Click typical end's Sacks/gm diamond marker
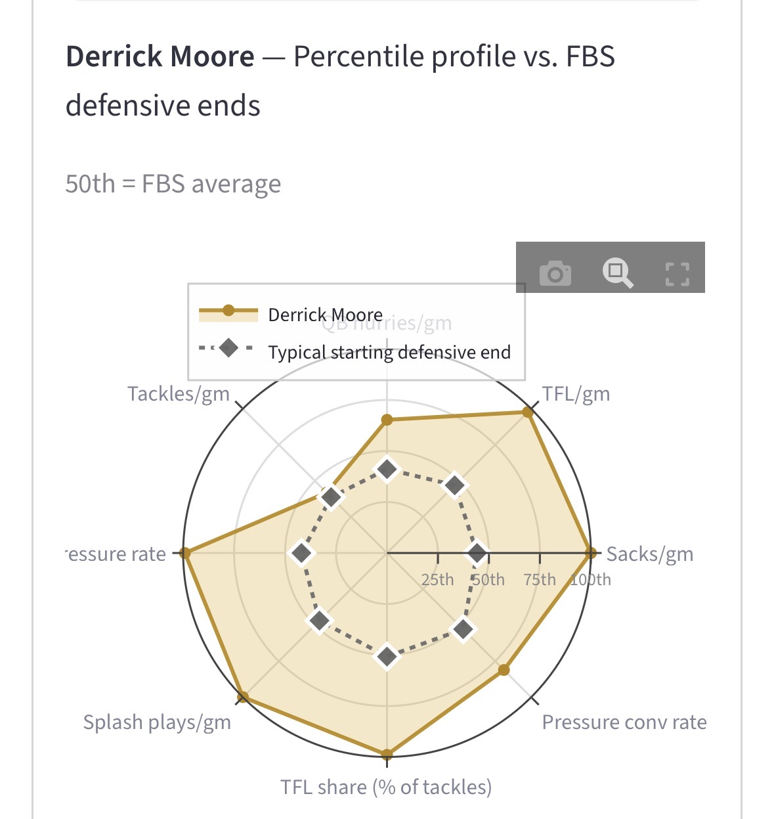774x819 pixels. tap(478, 553)
